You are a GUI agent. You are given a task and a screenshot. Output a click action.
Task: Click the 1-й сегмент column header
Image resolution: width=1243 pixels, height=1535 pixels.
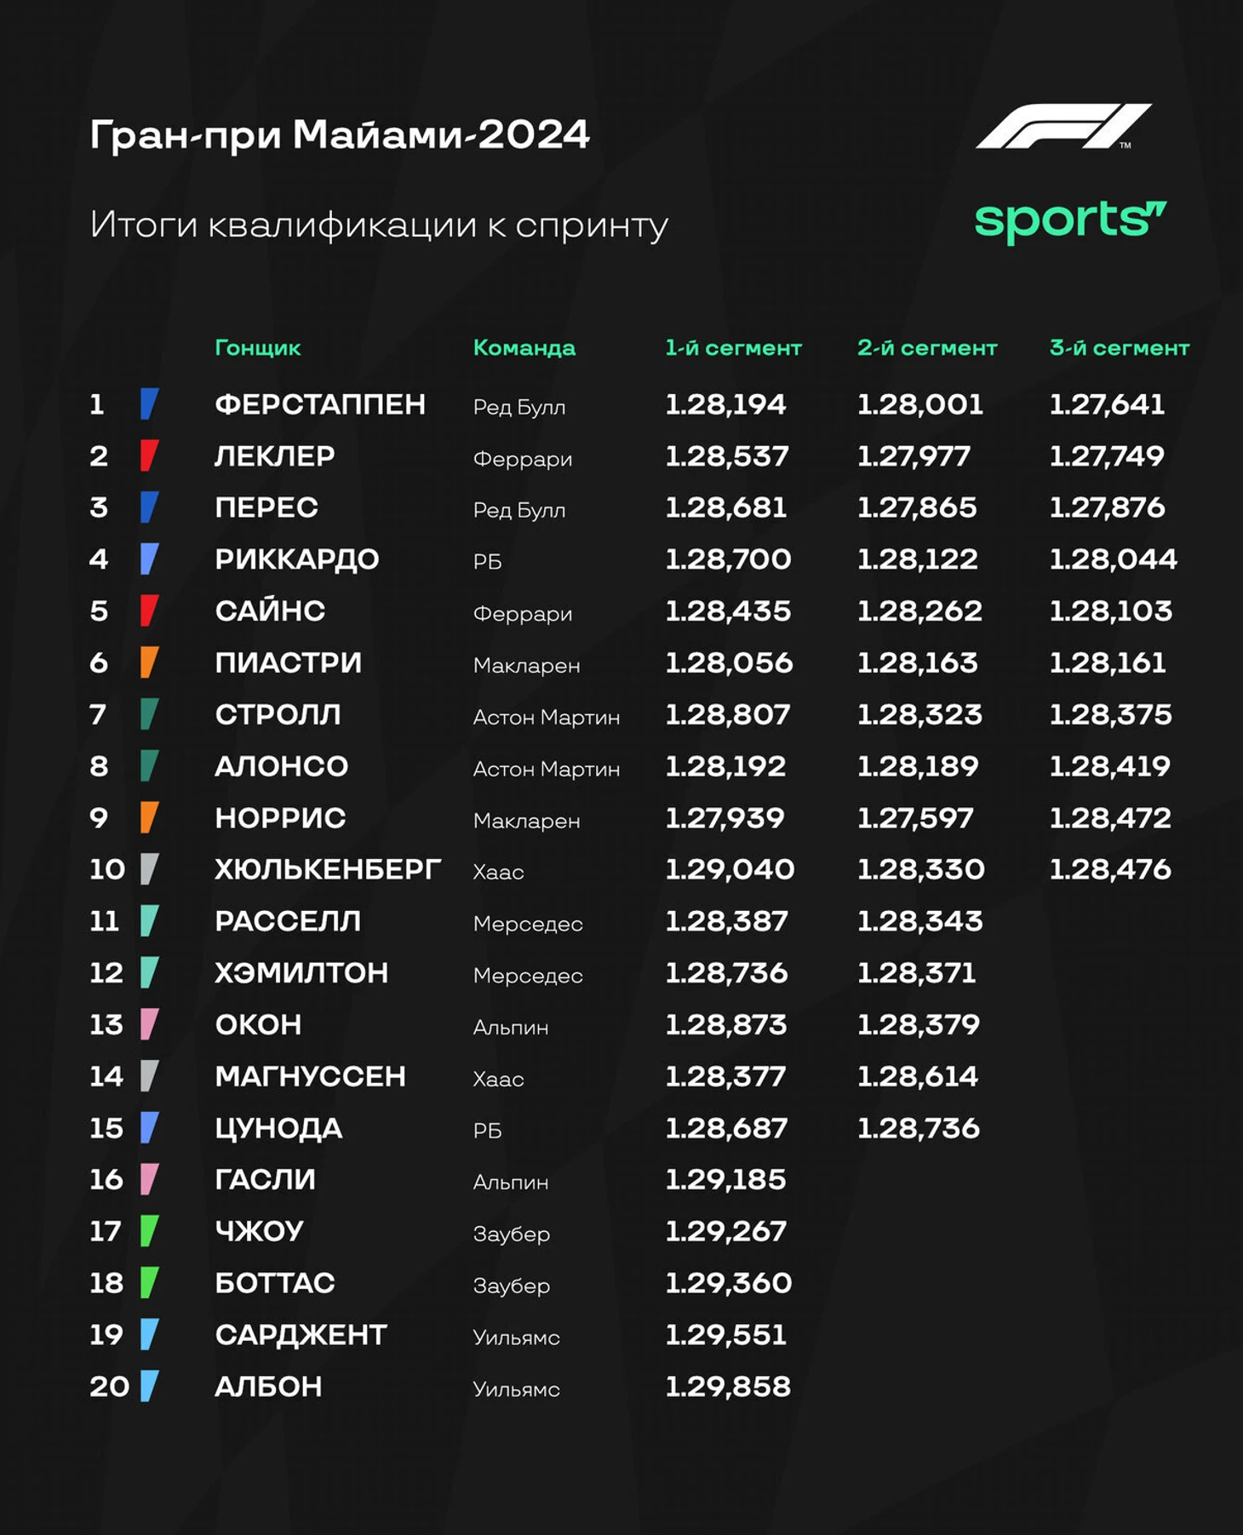[733, 347]
